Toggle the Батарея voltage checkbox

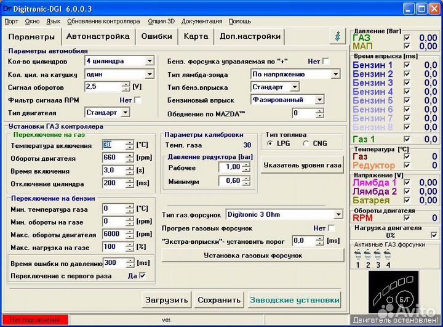point(407,200)
